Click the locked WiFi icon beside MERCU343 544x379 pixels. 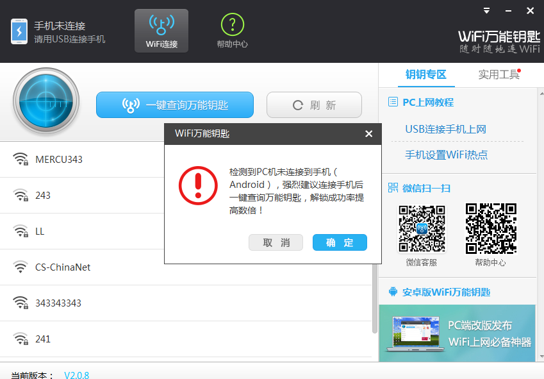(x=21, y=159)
